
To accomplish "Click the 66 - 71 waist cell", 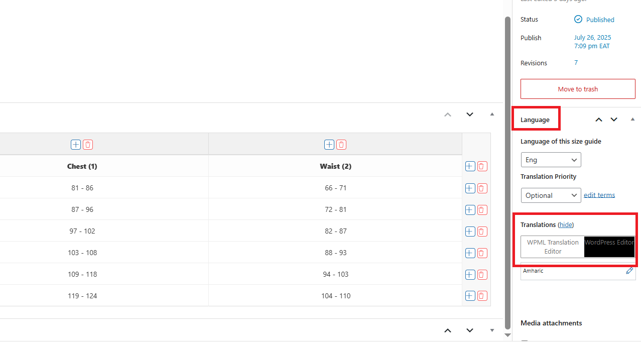I will point(336,188).
